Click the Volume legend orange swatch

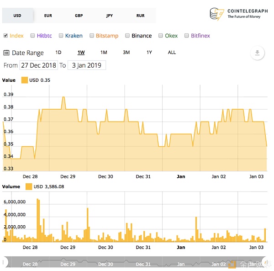29,186
